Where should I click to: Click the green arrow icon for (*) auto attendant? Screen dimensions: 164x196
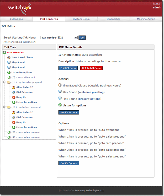click(9, 77)
